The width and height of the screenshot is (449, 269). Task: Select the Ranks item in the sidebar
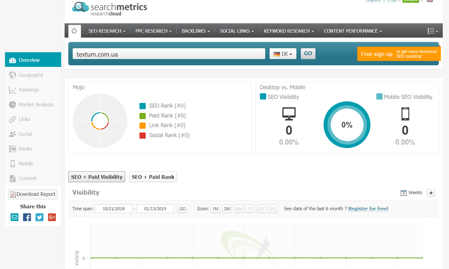33,149
